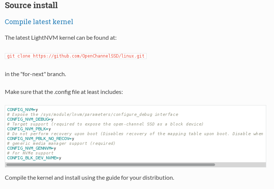This screenshot has height=189, width=274.
Task: Click the empty scrollbar track right of thumb
Action: [x=240, y=164]
